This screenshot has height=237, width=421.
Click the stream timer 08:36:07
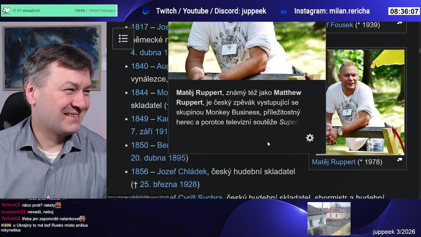point(404,12)
